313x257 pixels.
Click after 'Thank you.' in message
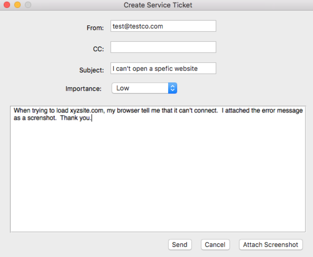pos(92,118)
